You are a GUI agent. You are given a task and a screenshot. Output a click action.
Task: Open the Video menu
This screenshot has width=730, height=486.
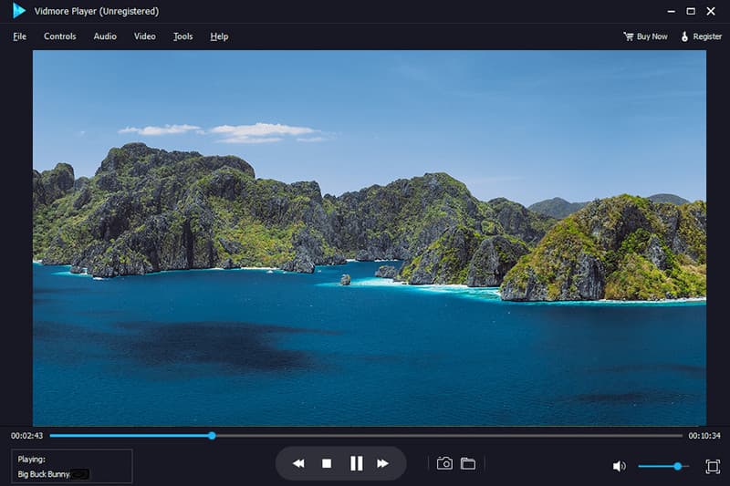[x=144, y=36]
